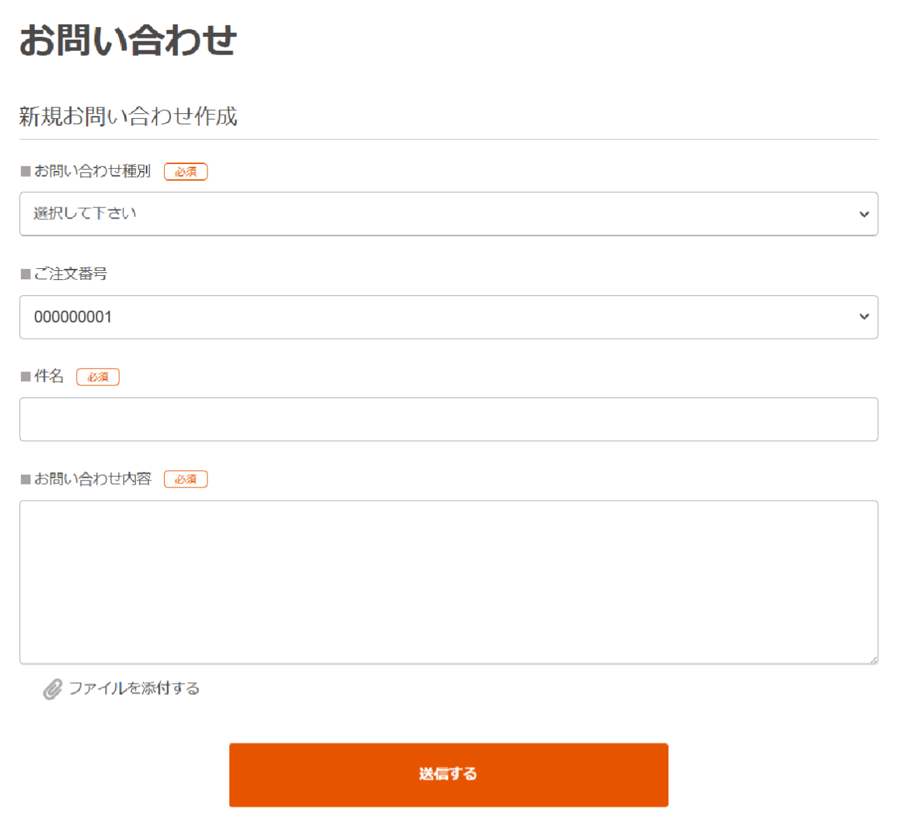Click the chevron arrow of order number dropdown
The image size is (903, 838).
pos(864,317)
